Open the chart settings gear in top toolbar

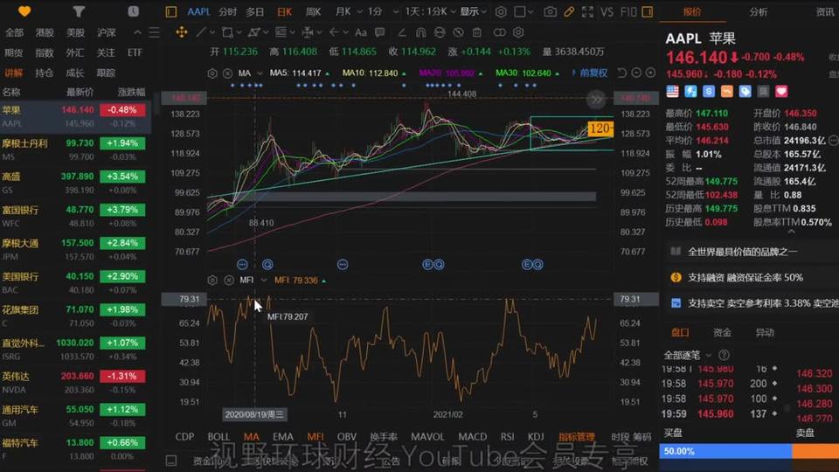500,11
